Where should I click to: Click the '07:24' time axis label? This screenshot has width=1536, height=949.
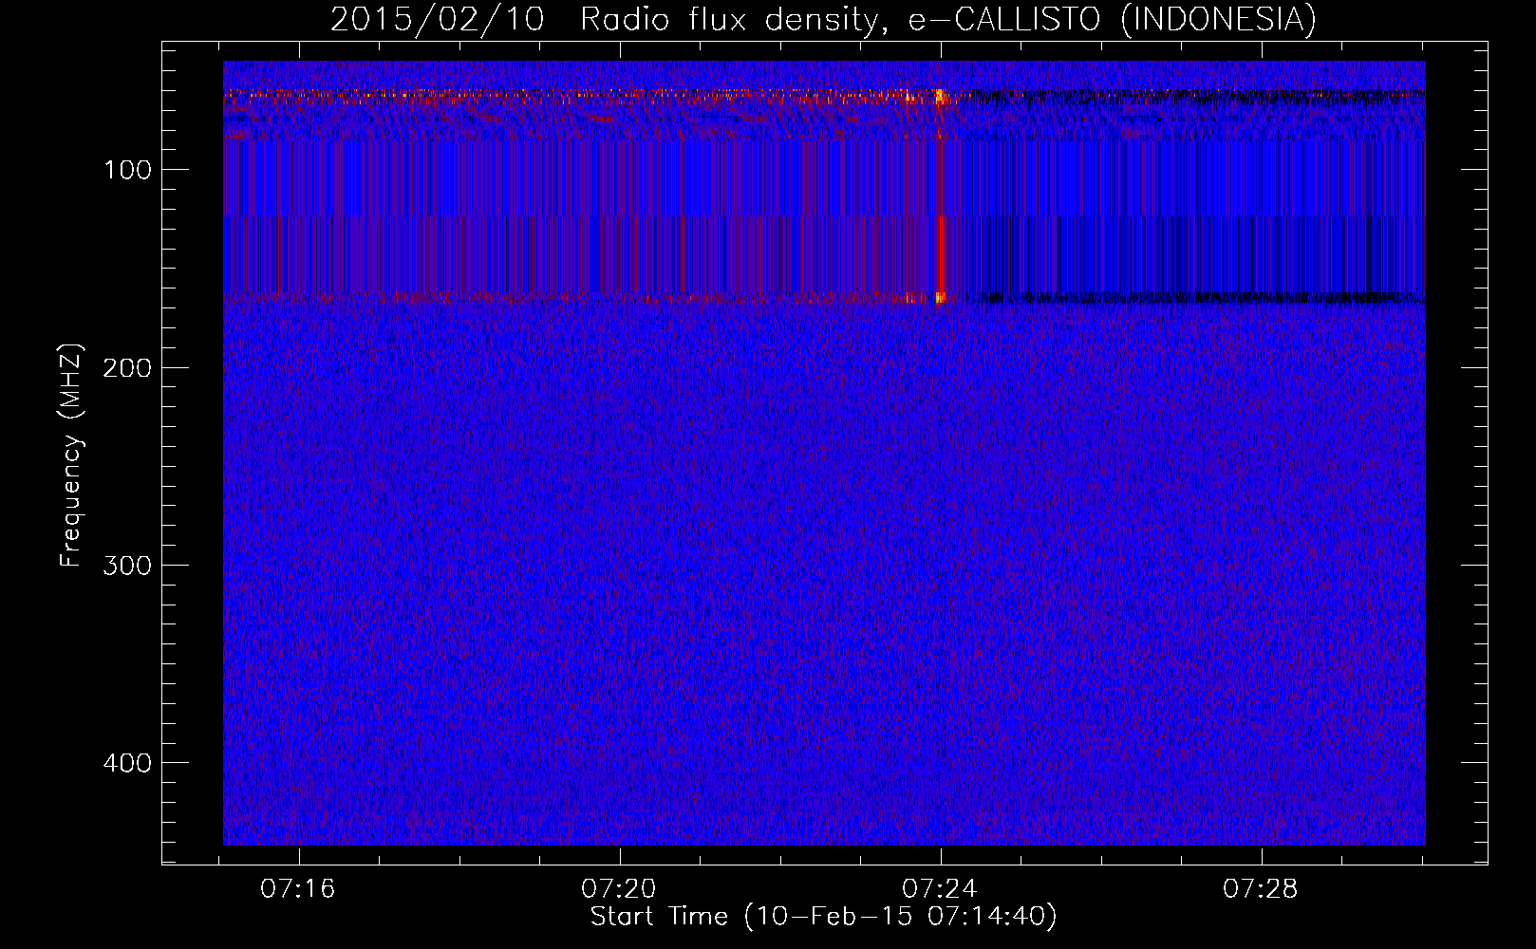point(940,889)
